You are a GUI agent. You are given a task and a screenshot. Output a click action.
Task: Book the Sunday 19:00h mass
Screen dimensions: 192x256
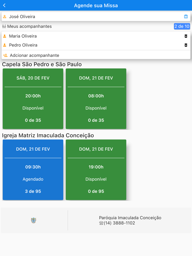tap(96, 170)
